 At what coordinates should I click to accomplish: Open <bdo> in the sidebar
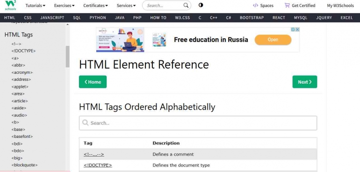(18, 151)
